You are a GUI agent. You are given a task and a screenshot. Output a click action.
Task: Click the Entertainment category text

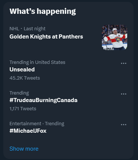[x=25, y=124]
